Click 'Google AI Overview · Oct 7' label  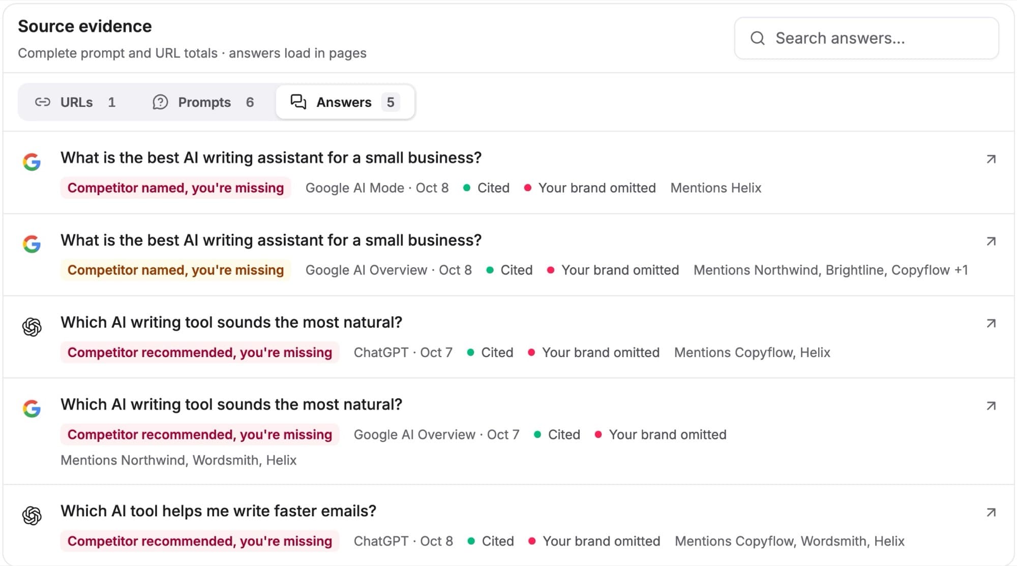[436, 435]
